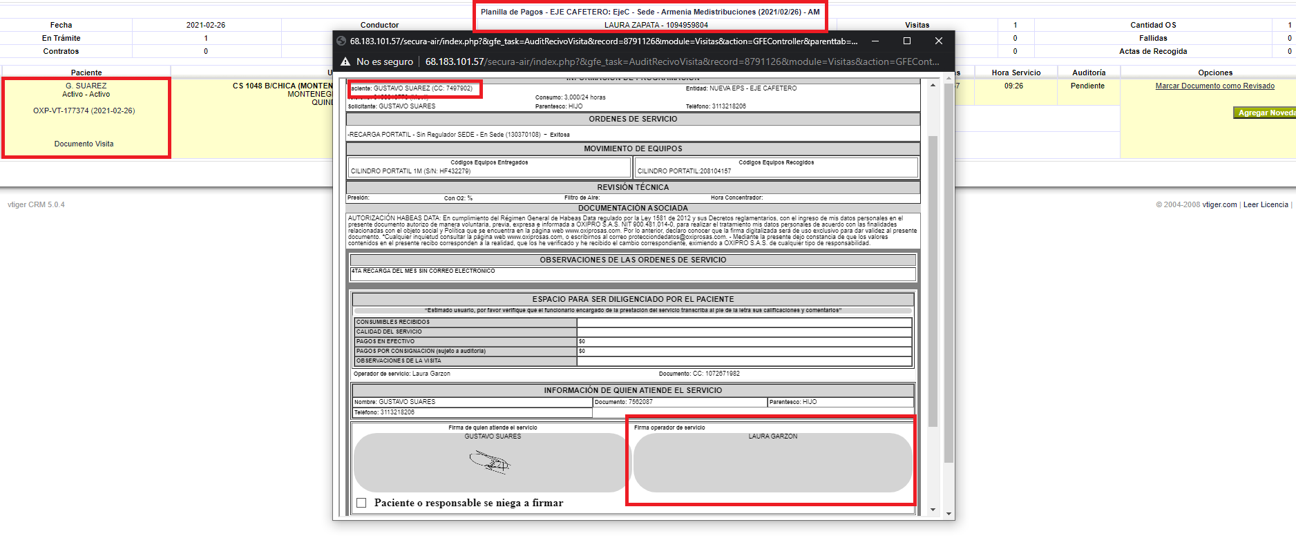1296x538 pixels.
Task: Open the 'Documento Visita' link
Action: click(84, 144)
